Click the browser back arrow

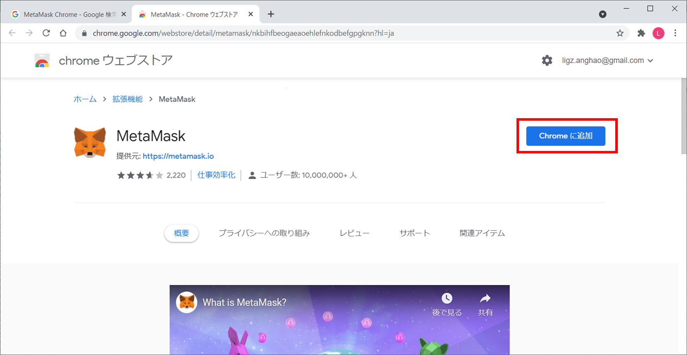12,33
